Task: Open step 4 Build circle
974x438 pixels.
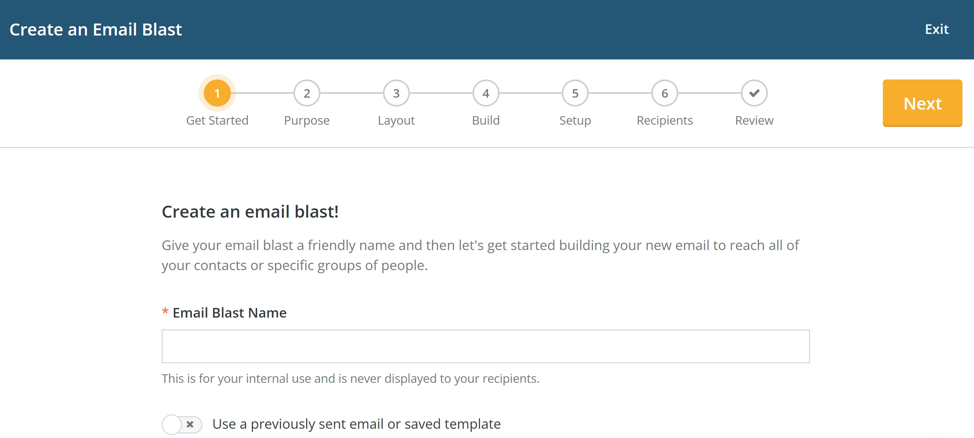Action: pos(486,93)
